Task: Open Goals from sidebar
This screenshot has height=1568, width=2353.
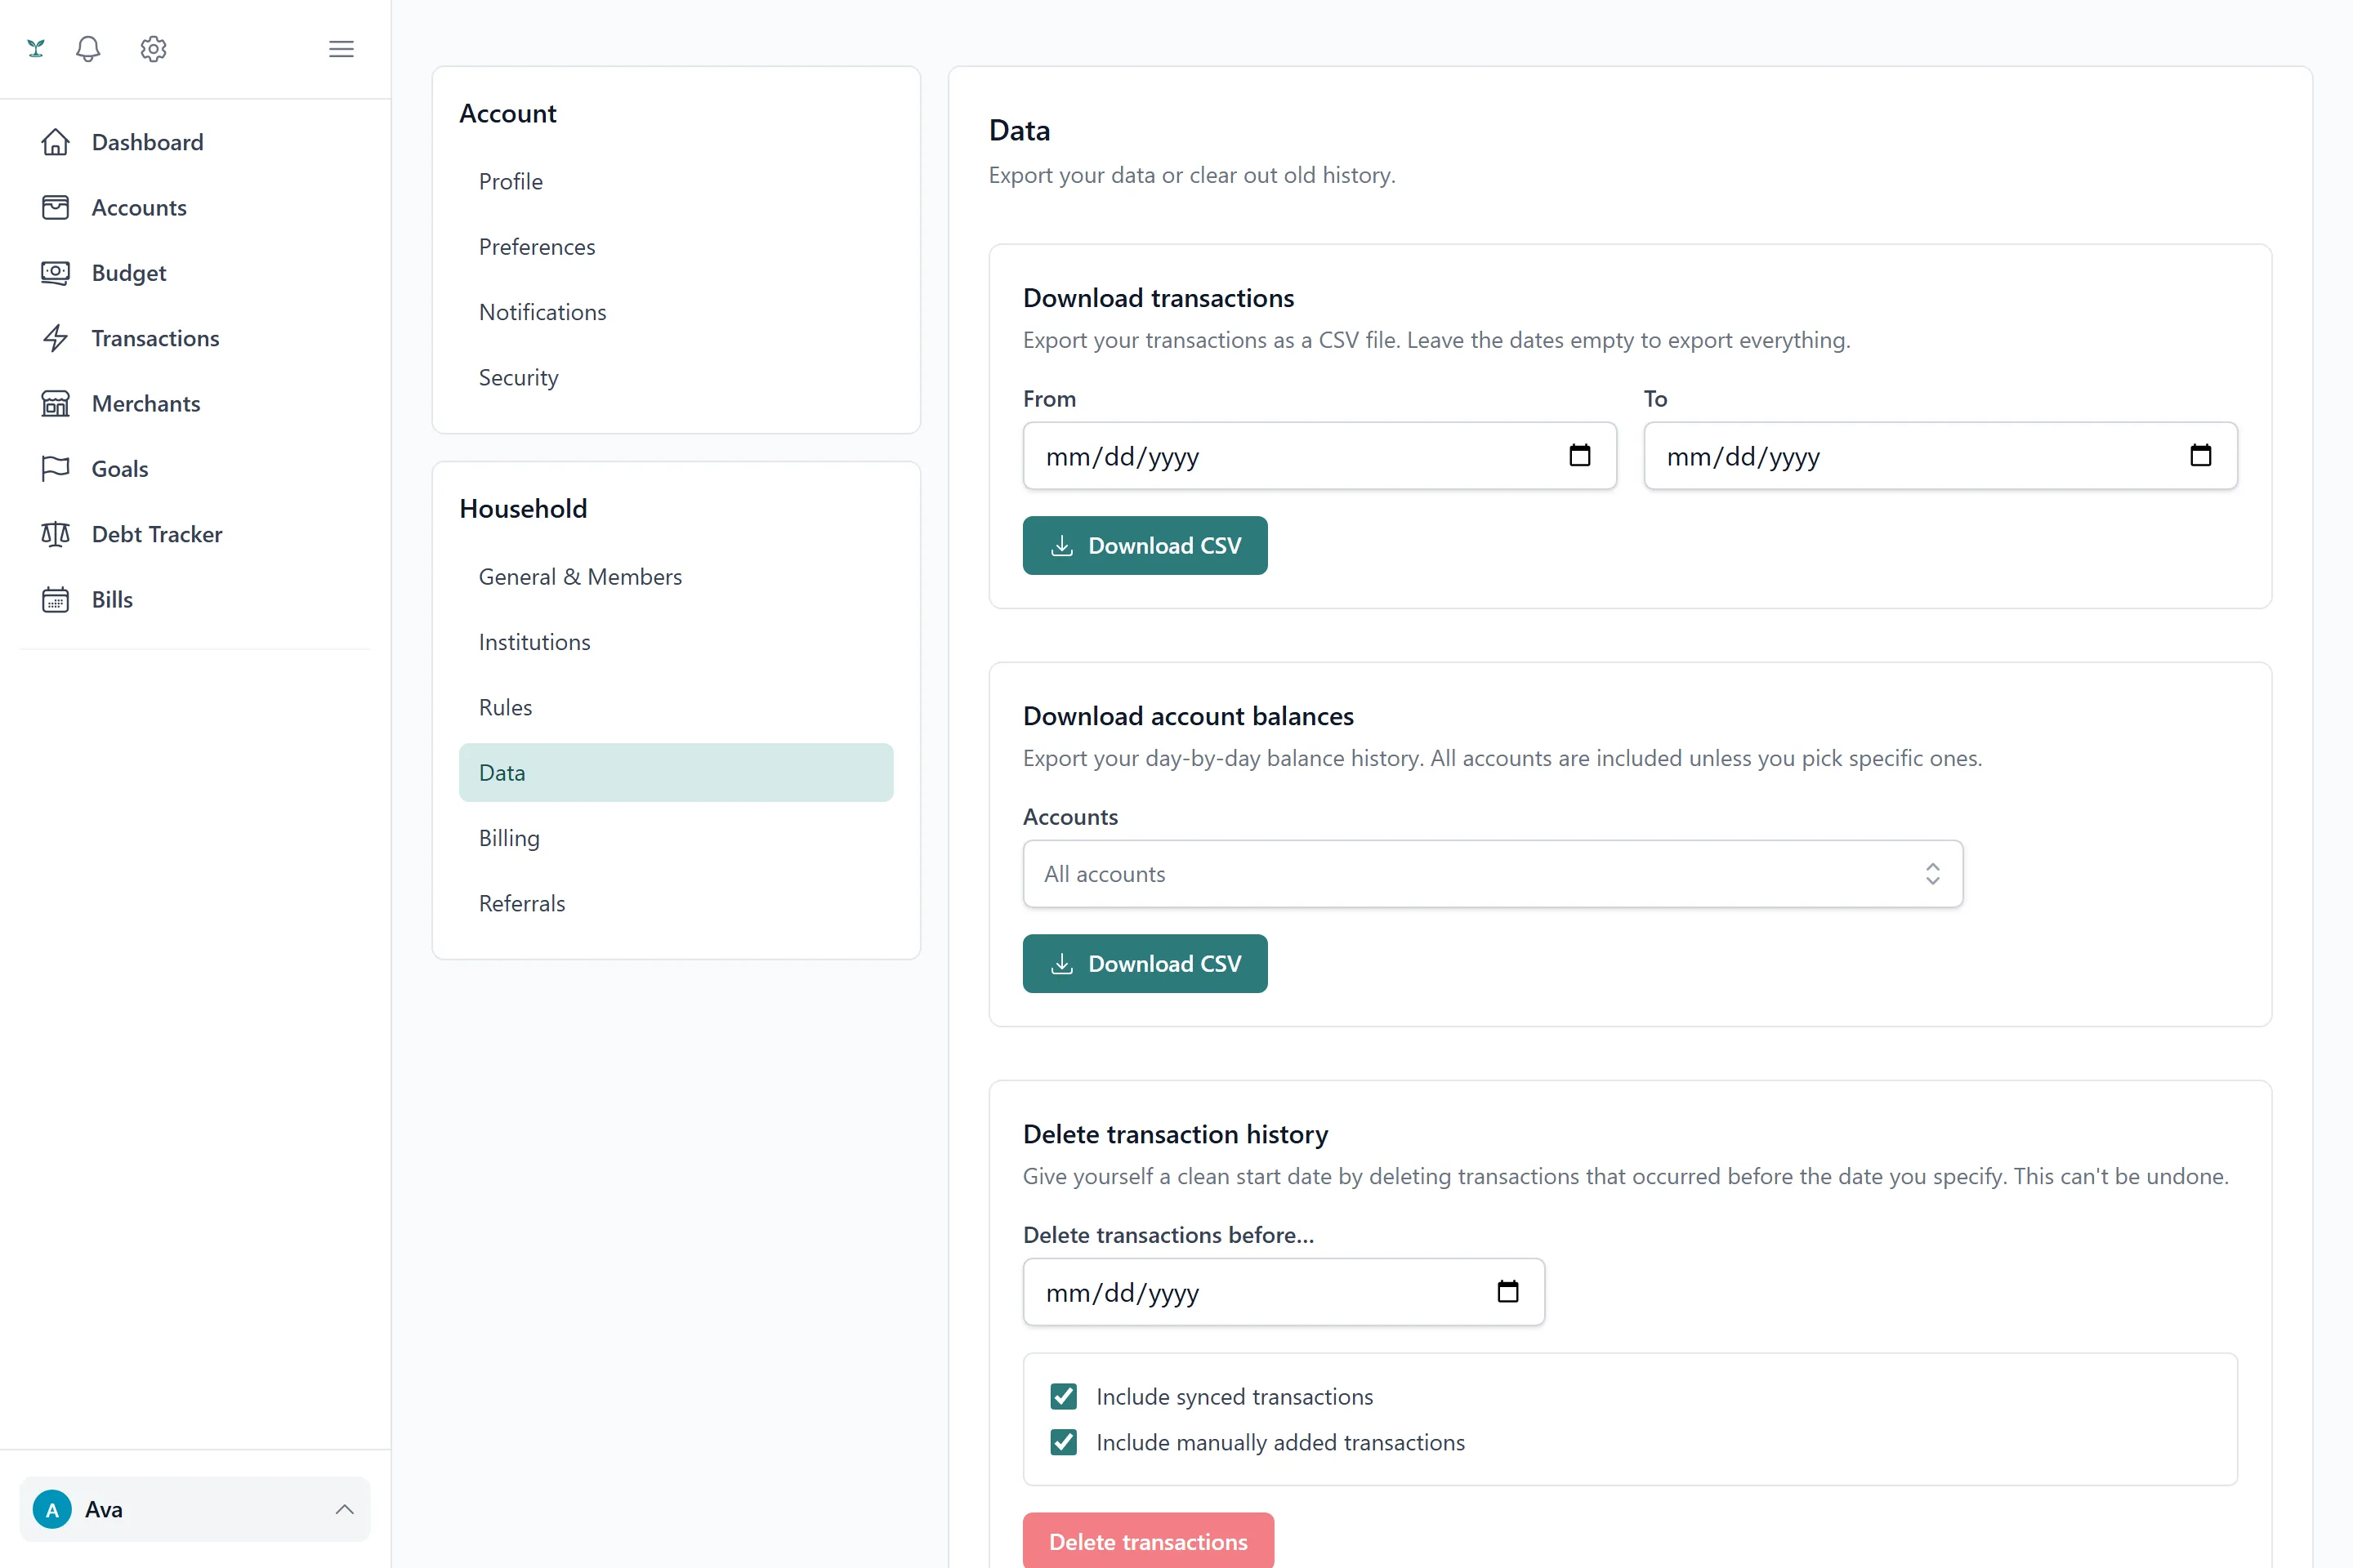Action: click(195, 468)
